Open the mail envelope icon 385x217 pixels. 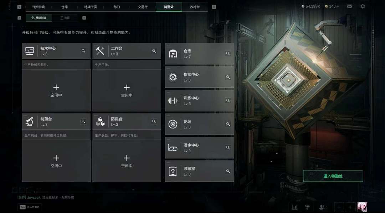point(349,6)
